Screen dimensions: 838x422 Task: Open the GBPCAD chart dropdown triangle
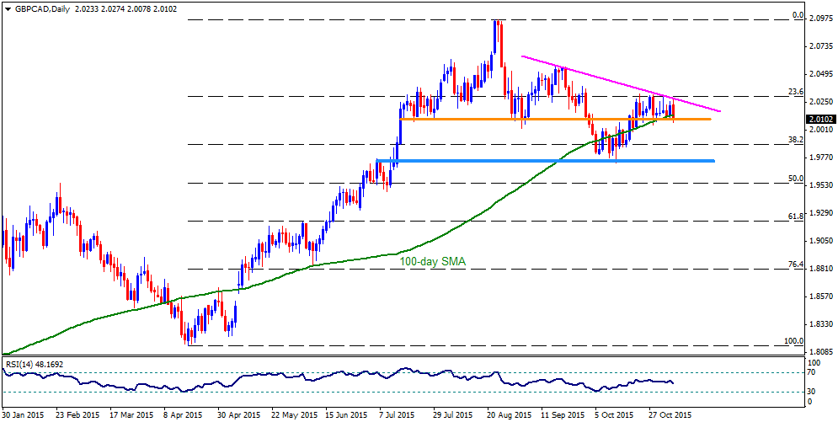tap(7, 9)
